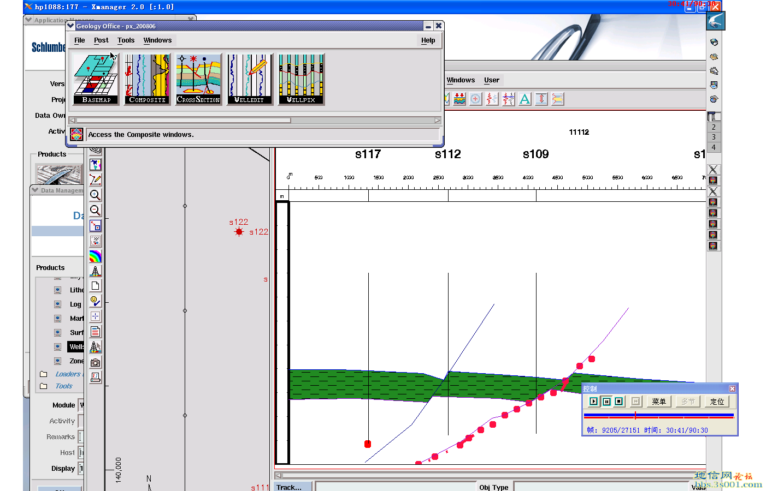Open the Data Management window menu arrow
Screen dimensions: 766x491
pos(35,190)
